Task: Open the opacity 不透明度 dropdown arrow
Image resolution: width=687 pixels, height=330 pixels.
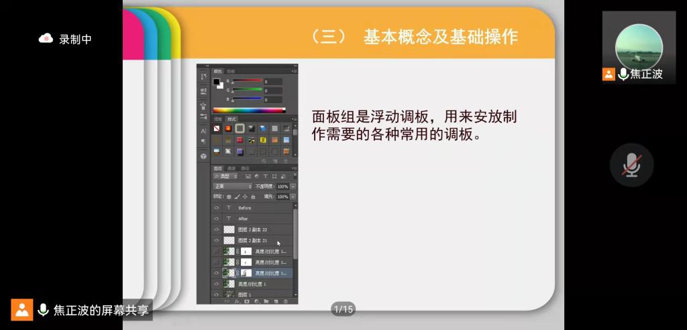Action: coord(293,186)
